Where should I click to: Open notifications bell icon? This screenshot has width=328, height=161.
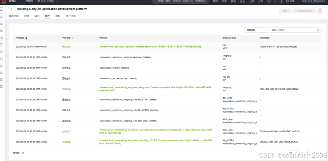[x=275, y=1]
